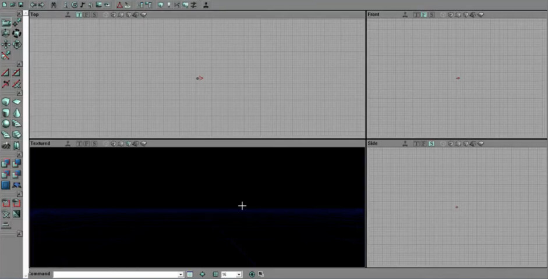This screenshot has height=279, width=548.
Task: Switch Top viewport to Side (S) mode
Action: coord(94,15)
